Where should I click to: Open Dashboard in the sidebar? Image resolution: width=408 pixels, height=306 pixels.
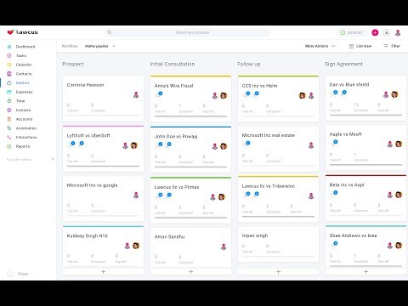pos(25,47)
